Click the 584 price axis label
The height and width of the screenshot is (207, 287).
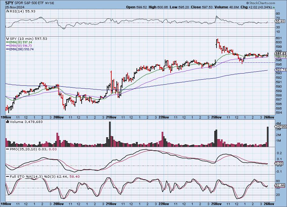point(279,113)
